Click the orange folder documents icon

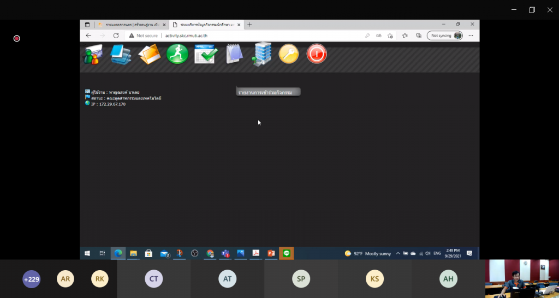coord(149,55)
